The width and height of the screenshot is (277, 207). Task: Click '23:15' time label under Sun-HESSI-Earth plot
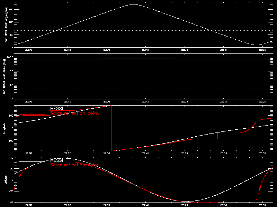pos(223,50)
